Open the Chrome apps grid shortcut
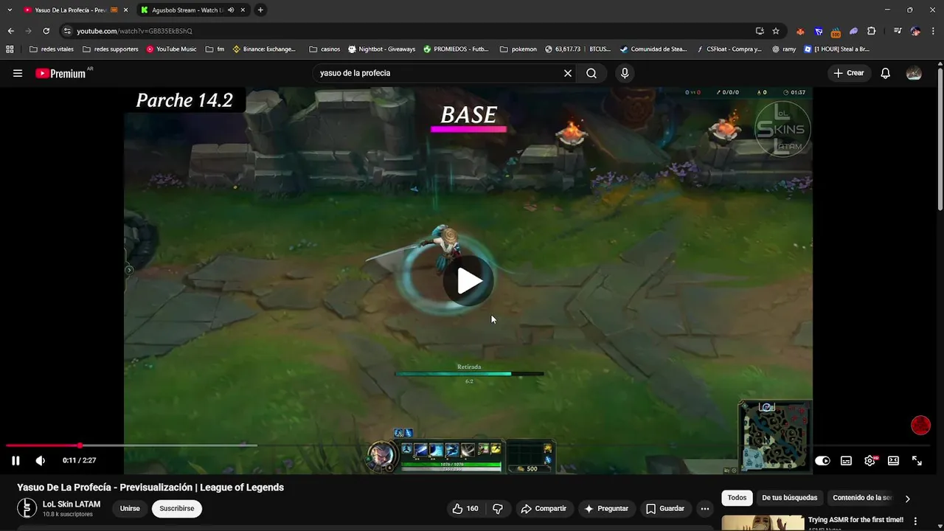 coord(10,49)
